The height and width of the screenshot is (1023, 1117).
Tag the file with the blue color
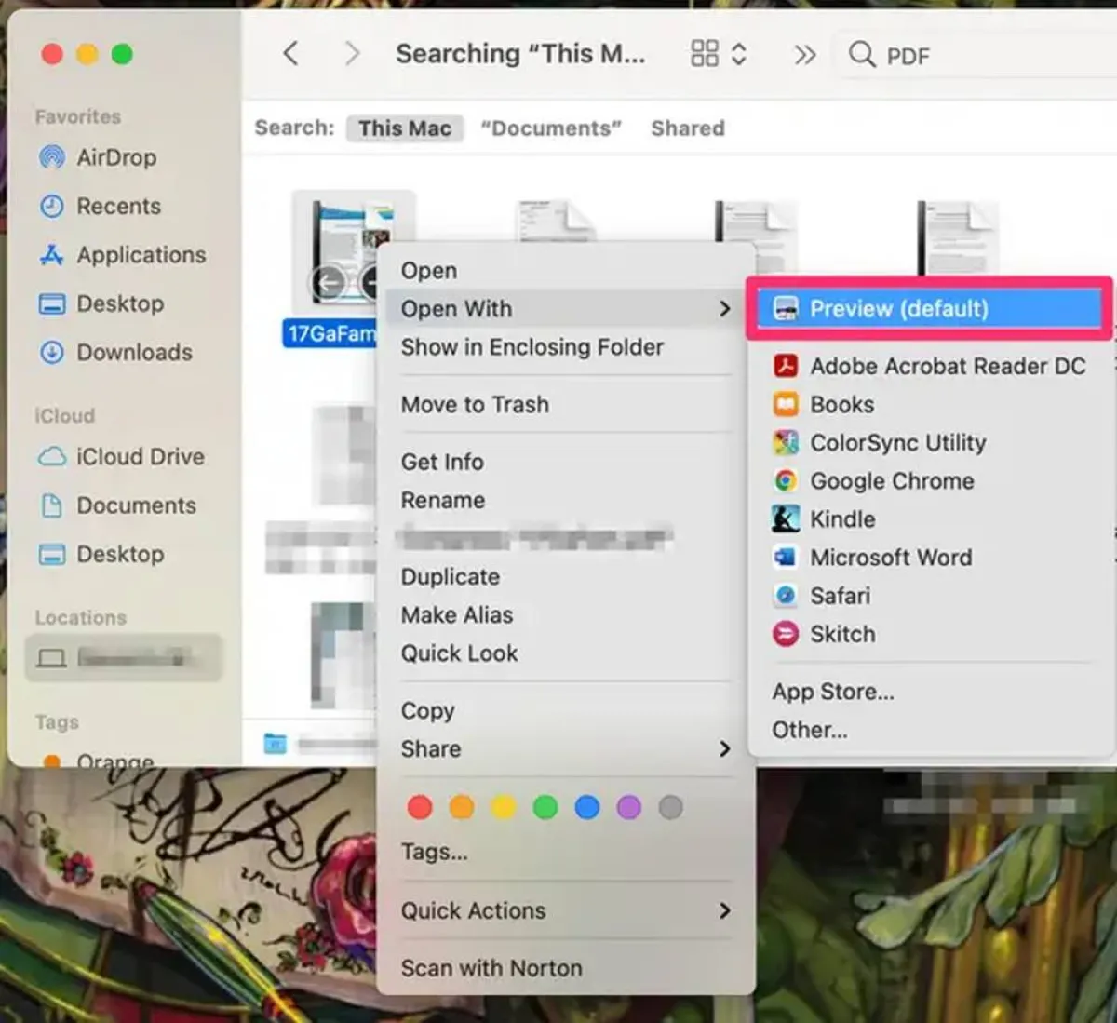[586, 807]
